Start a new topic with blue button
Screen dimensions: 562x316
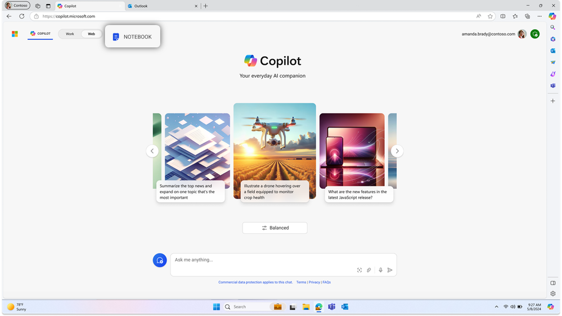coord(160,260)
